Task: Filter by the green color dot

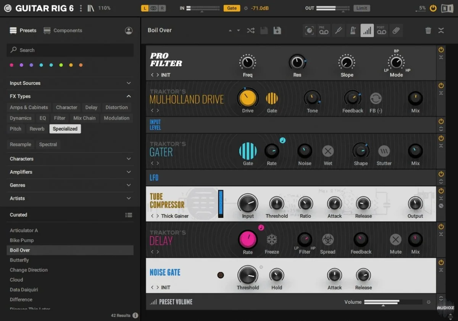Action: (x=61, y=65)
